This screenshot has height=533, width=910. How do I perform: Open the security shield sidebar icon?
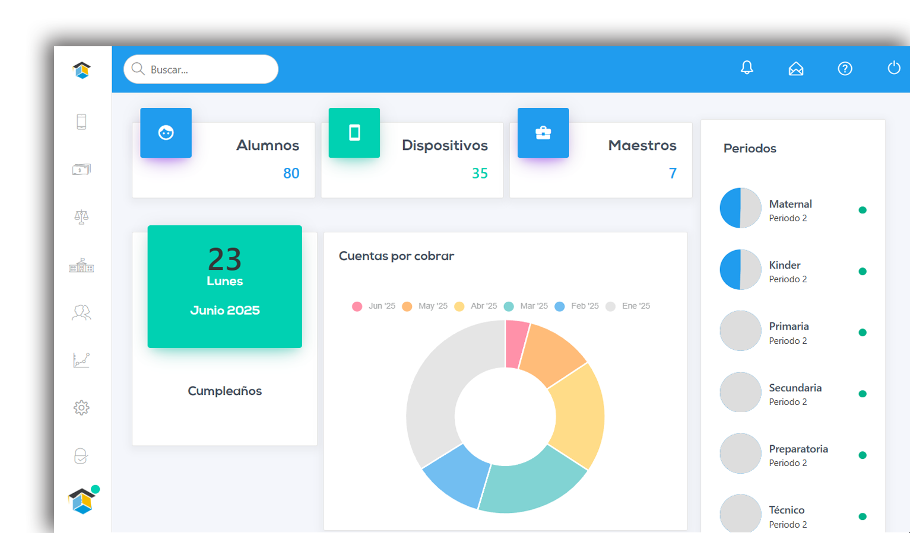click(x=81, y=456)
